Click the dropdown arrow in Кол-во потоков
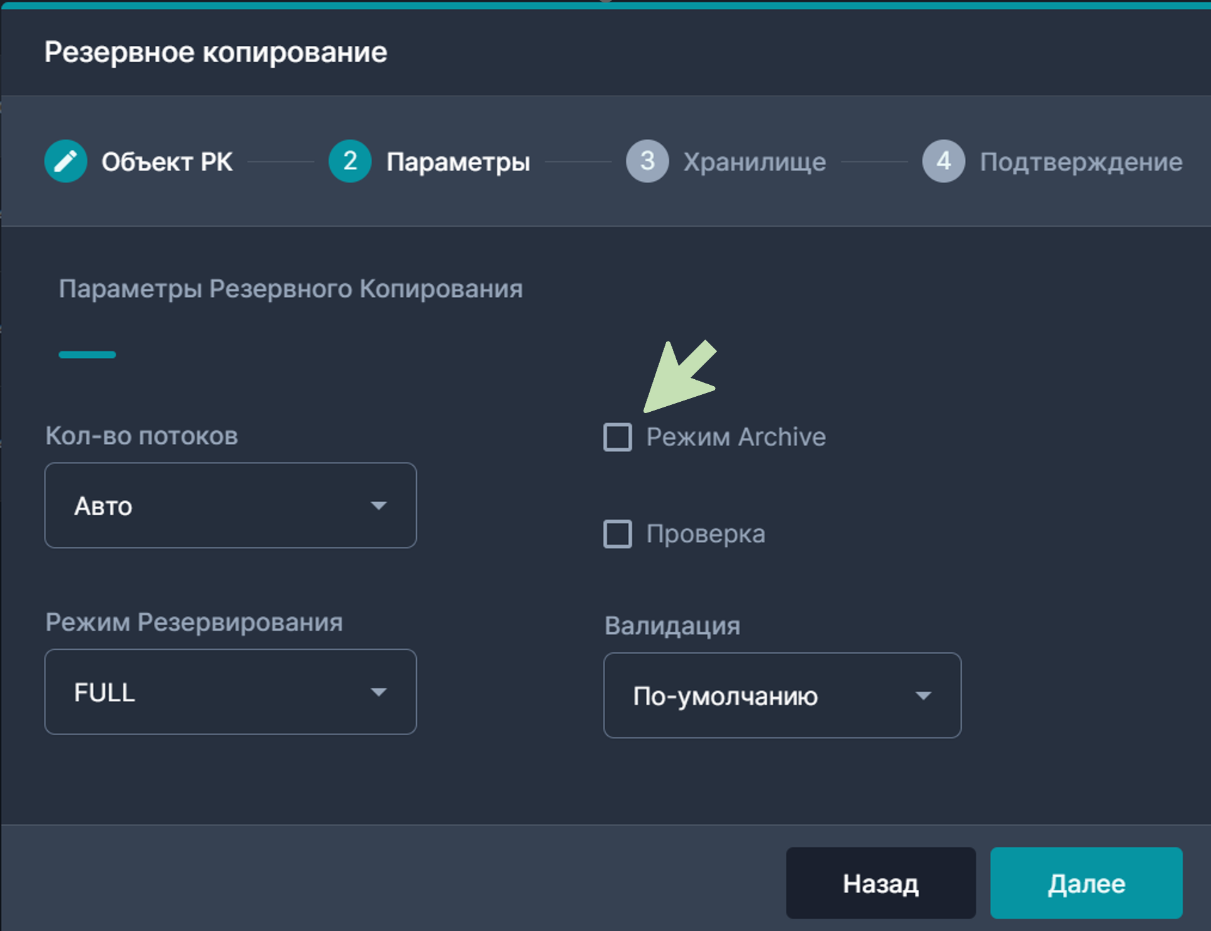The width and height of the screenshot is (1211, 931). pyautogui.click(x=379, y=505)
